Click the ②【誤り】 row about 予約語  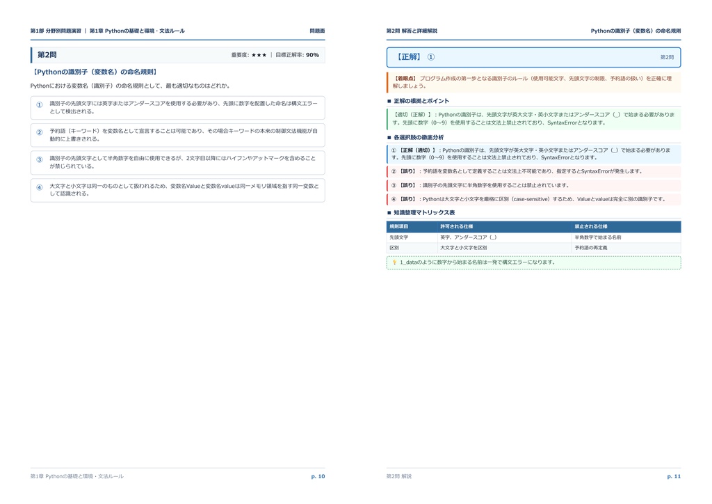tap(533, 171)
